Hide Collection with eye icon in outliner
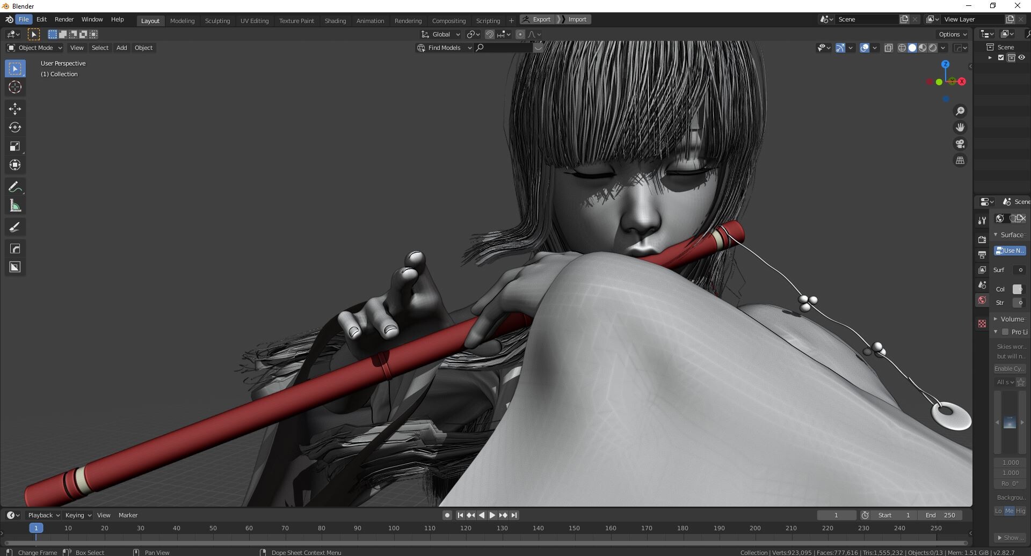Screen dimensions: 1031x556 click(x=1021, y=58)
